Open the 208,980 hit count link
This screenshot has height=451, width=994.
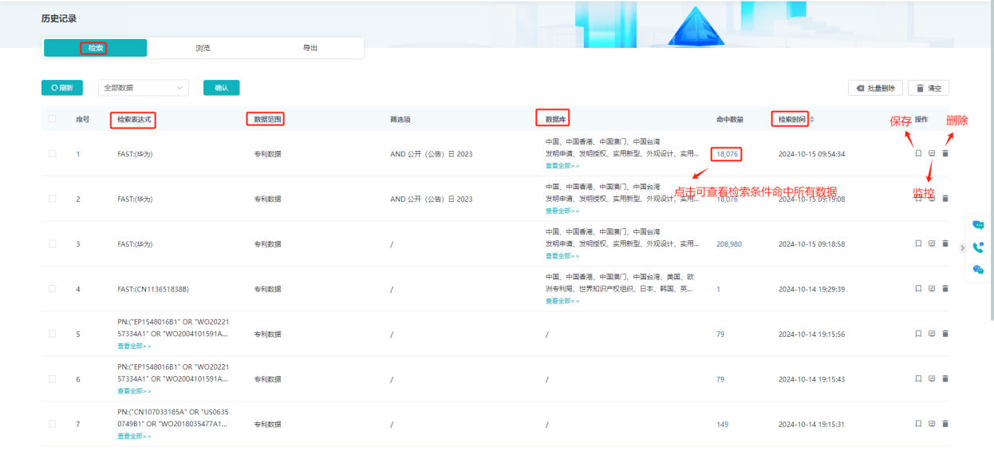(x=729, y=244)
